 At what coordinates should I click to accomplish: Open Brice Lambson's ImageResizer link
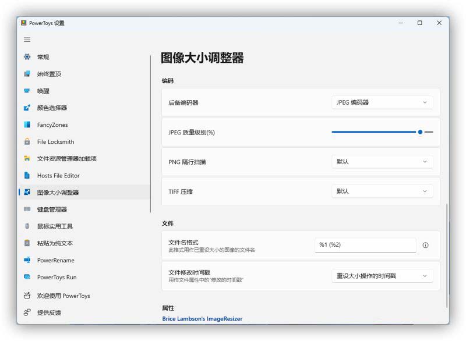[202, 319]
